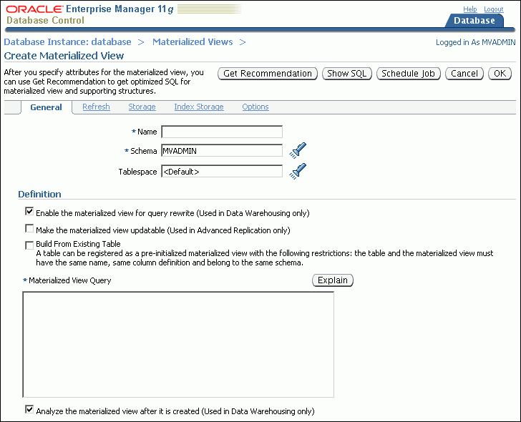The width and height of the screenshot is (521, 422).
Task: Click inside the Name text field
Action: click(x=222, y=132)
